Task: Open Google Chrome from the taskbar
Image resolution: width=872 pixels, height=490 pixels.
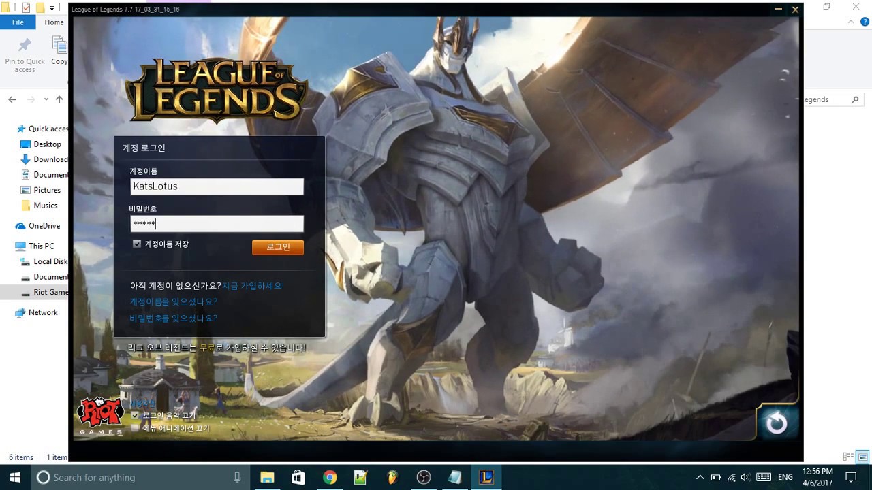Action: (330, 477)
